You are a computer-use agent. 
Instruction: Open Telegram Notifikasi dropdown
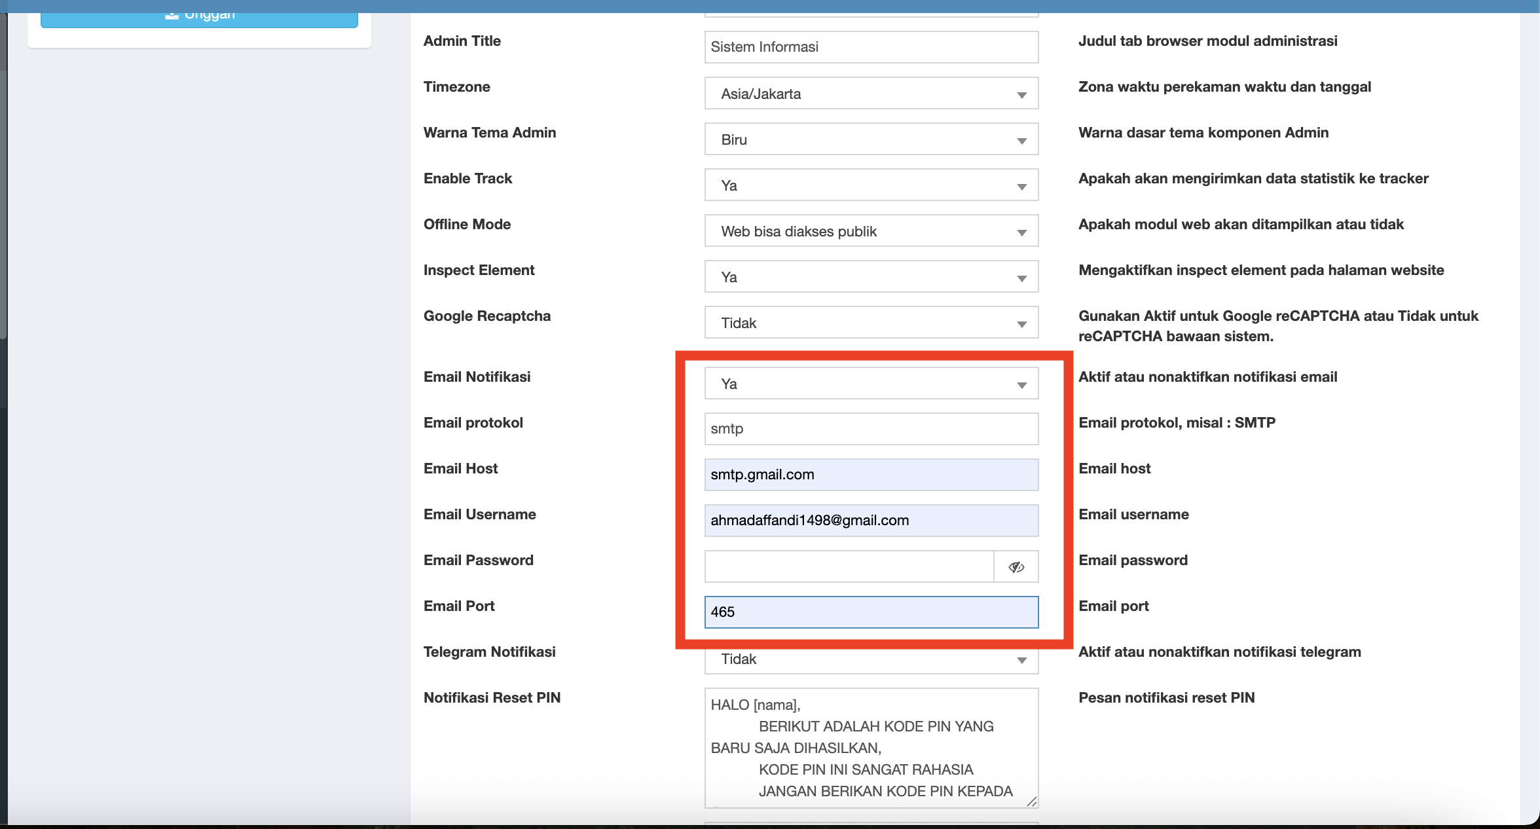[870, 660]
